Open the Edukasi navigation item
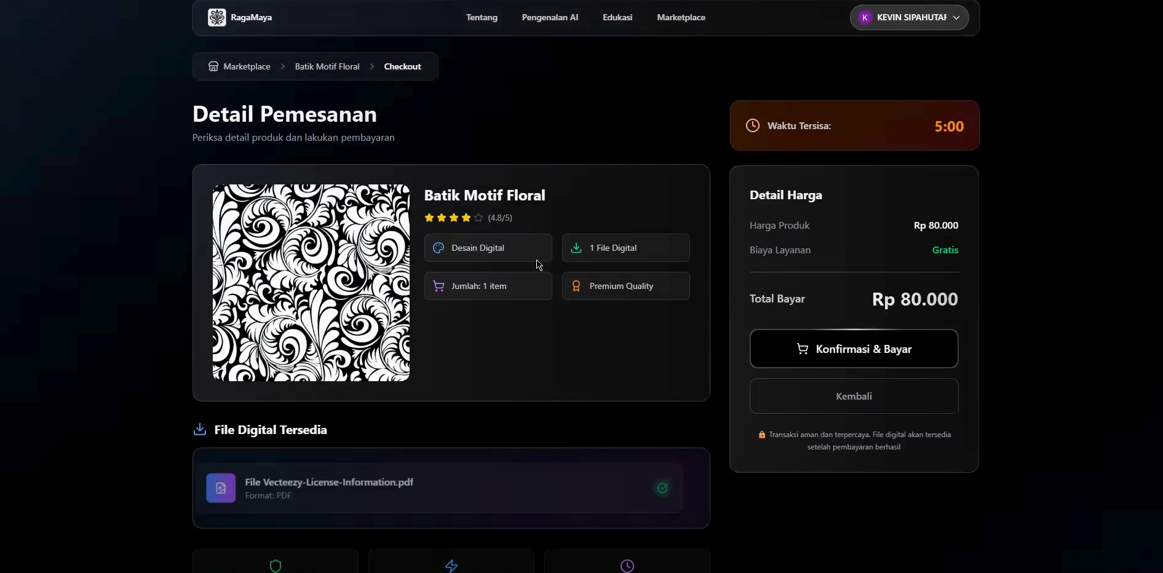Screen dimensions: 1163x573 (x=617, y=17)
